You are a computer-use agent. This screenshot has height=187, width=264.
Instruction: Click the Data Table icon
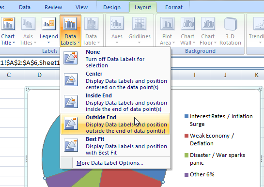tap(91, 23)
